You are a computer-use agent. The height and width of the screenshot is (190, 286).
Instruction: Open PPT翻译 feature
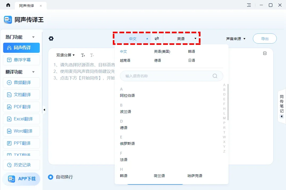(21, 143)
